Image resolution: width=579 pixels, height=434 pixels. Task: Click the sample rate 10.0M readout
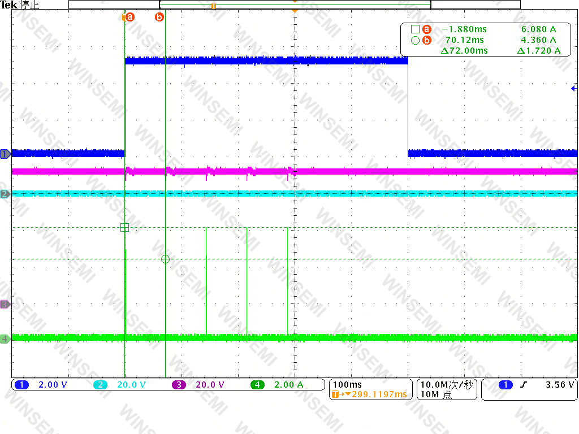tap(447, 384)
